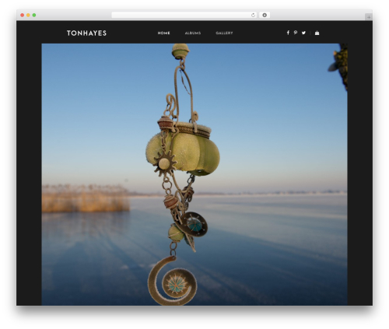
Task: Click the hanging ornament hero photo
Action: click(x=194, y=174)
